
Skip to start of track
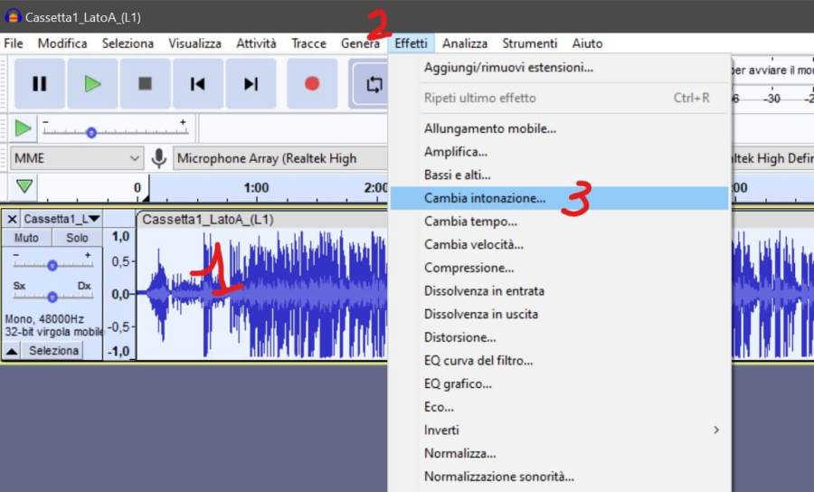pos(197,84)
